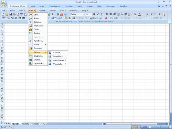Click the Sort icon near the magnifier
This screenshot has width=172, height=129.
tap(160, 14)
